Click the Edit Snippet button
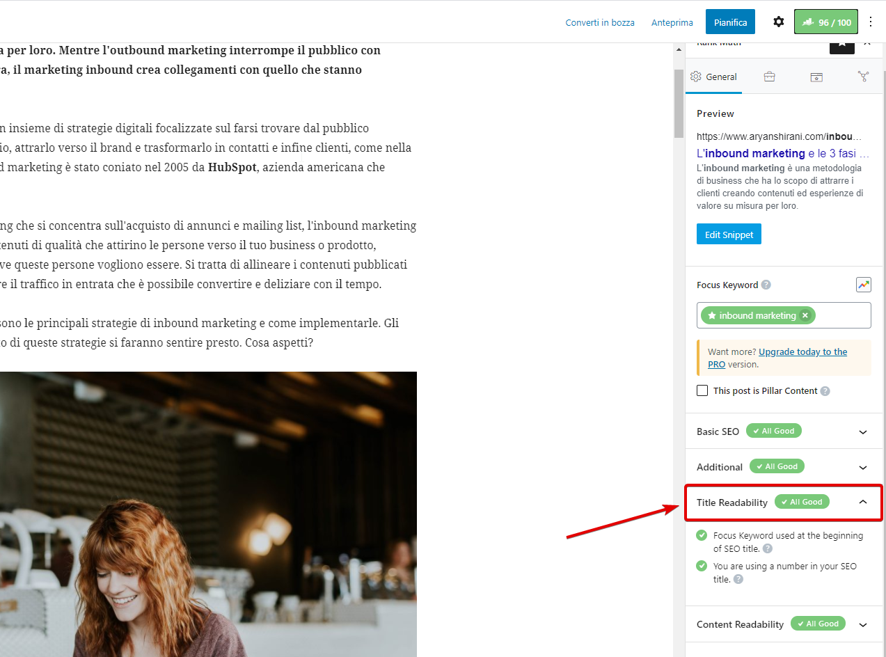Viewport: 886px width, 657px height. point(729,235)
